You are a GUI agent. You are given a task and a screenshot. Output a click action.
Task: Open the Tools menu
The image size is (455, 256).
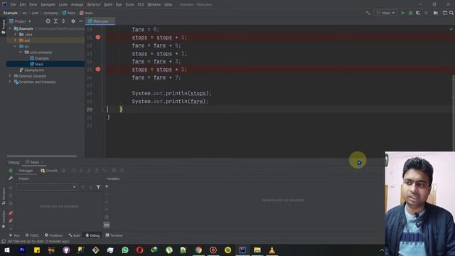click(129, 4)
